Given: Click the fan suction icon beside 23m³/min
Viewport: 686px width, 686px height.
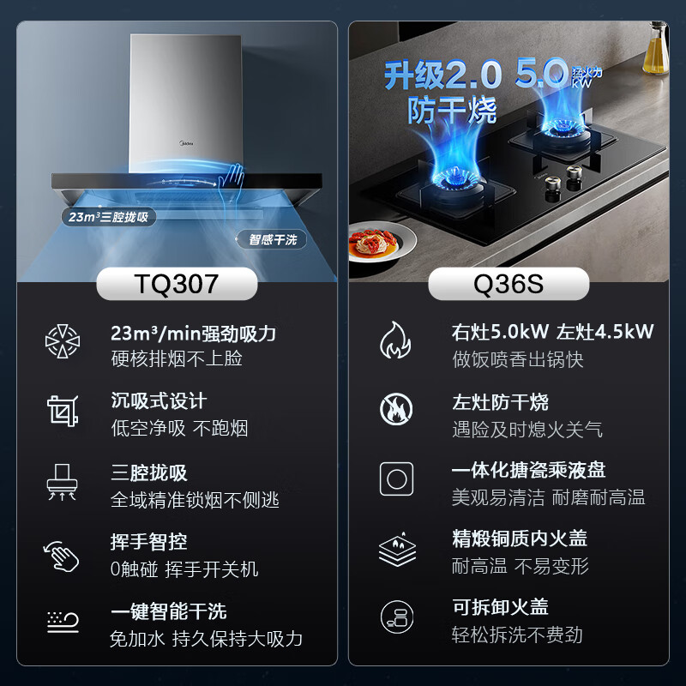Looking at the screenshot, I should 63,341.
